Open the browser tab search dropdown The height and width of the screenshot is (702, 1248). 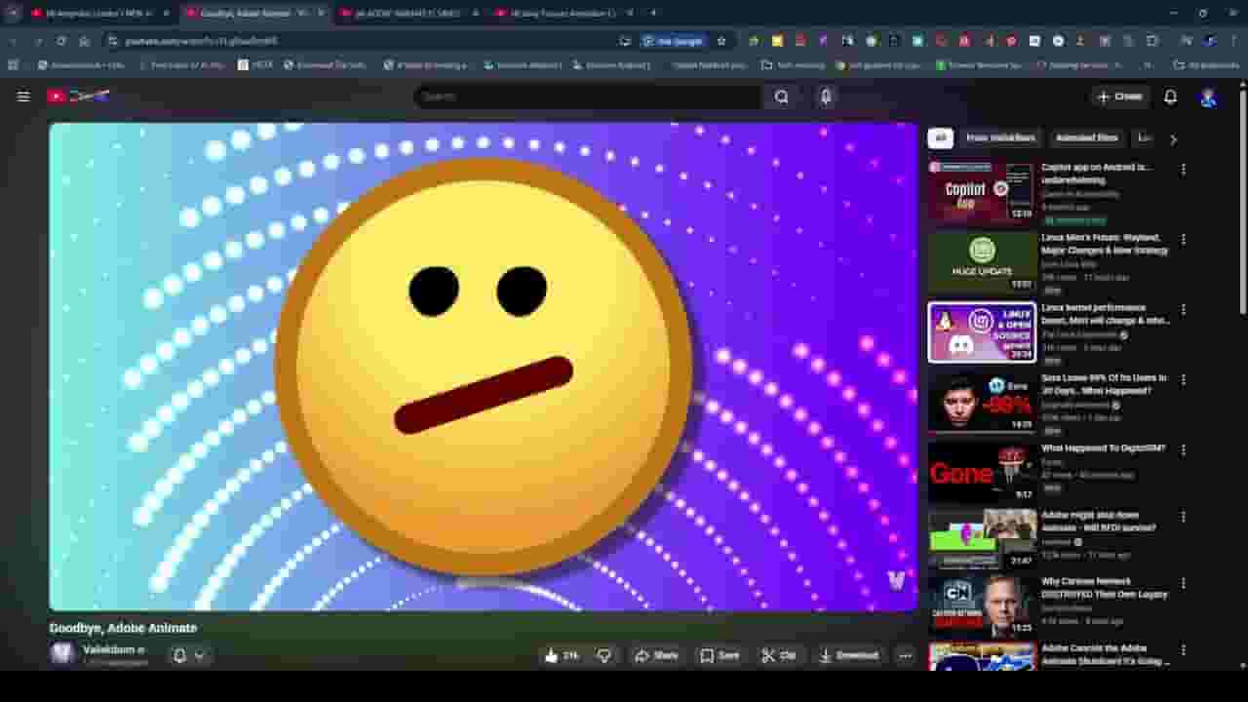click(x=14, y=13)
